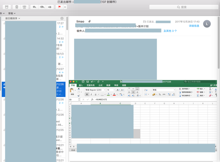Open flag color dropdown arrow
Screen dimensions: 220x162
(65, 7)
